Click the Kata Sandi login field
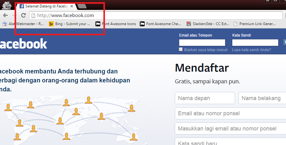The width and height of the screenshot is (286, 145). (255, 42)
